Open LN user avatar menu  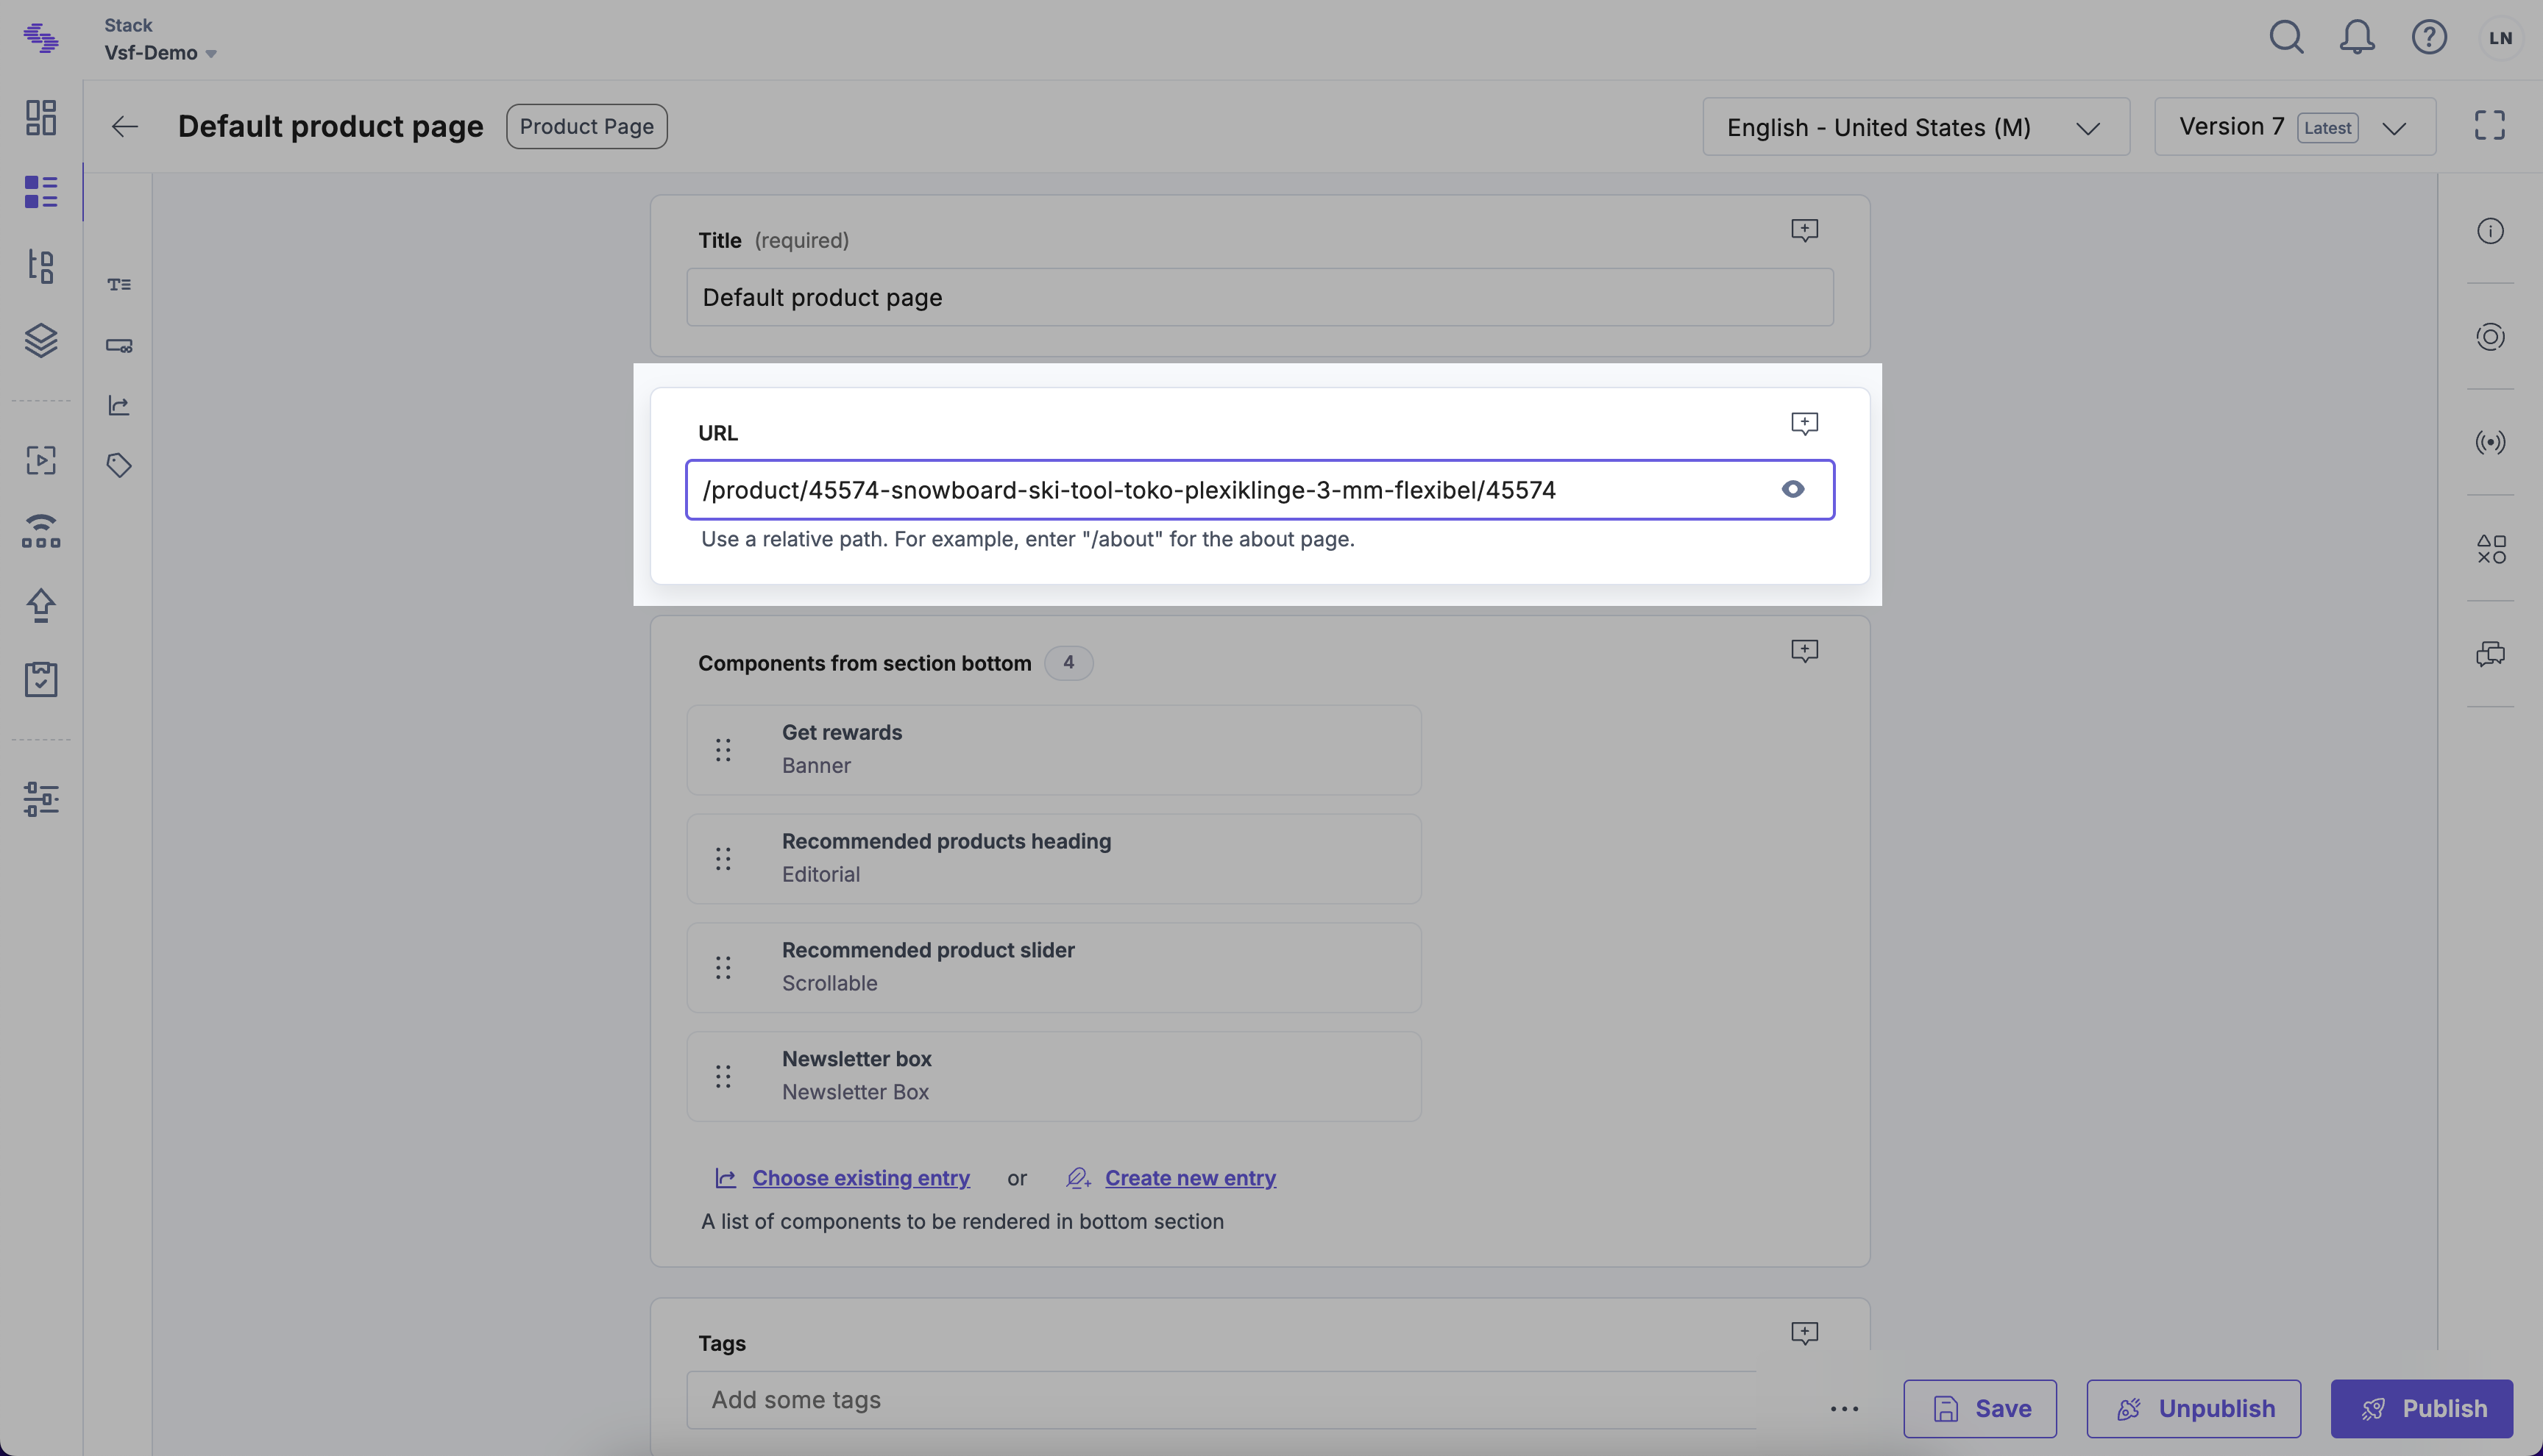click(2501, 38)
